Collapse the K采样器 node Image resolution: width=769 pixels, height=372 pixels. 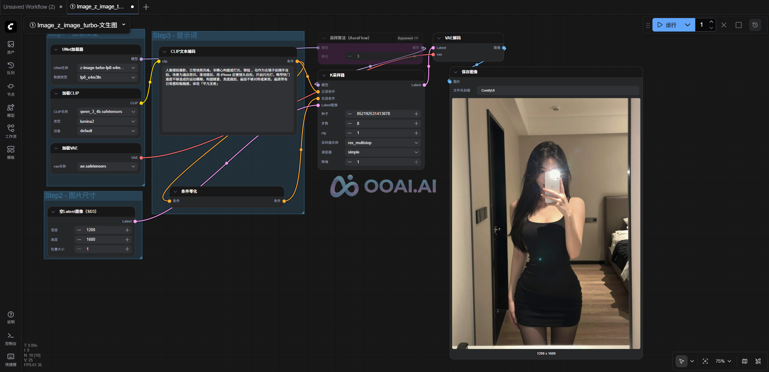(324, 75)
